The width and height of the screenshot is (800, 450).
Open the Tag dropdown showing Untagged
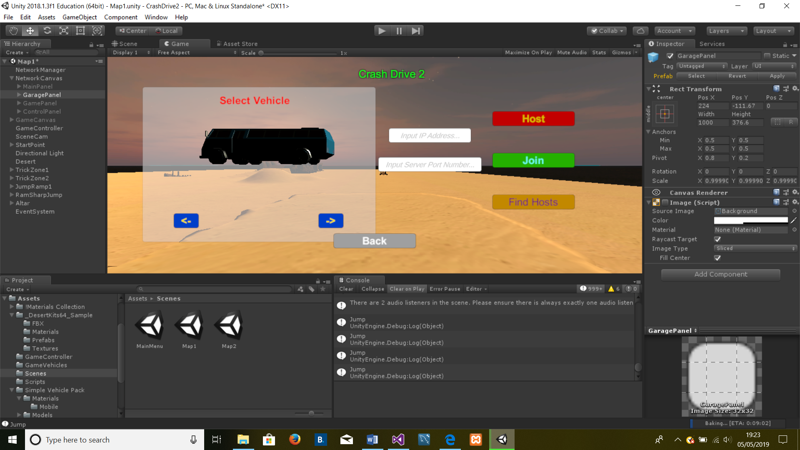(x=702, y=66)
